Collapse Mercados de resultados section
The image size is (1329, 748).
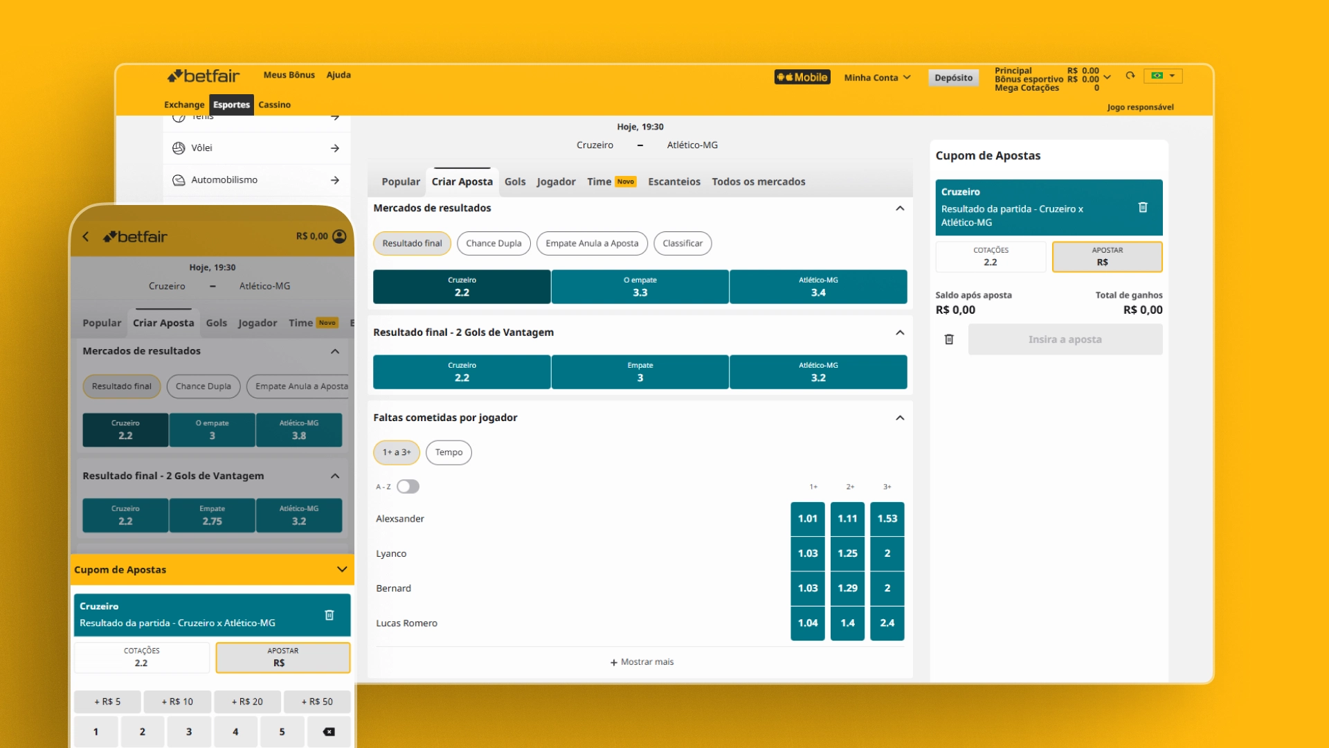[x=900, y=208]
